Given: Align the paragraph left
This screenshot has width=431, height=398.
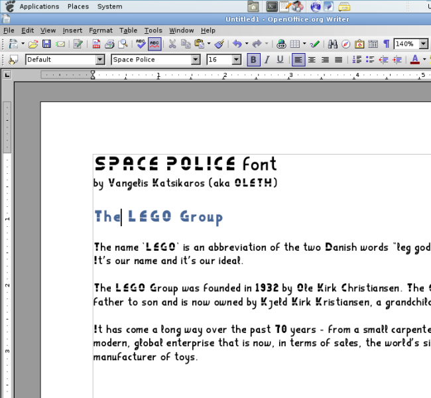Looking at the screenshot, I should coord(298,60).
